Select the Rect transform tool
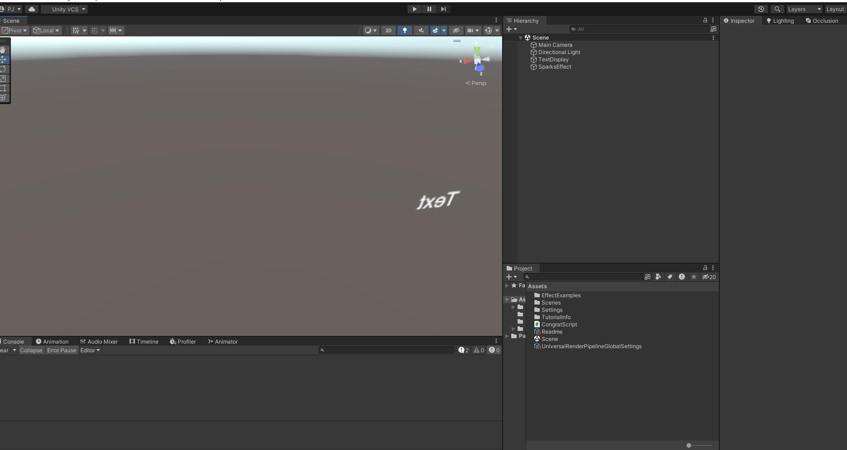Image resolution: width=847 pixels, height=450 pixels. [x=3, y=88]
